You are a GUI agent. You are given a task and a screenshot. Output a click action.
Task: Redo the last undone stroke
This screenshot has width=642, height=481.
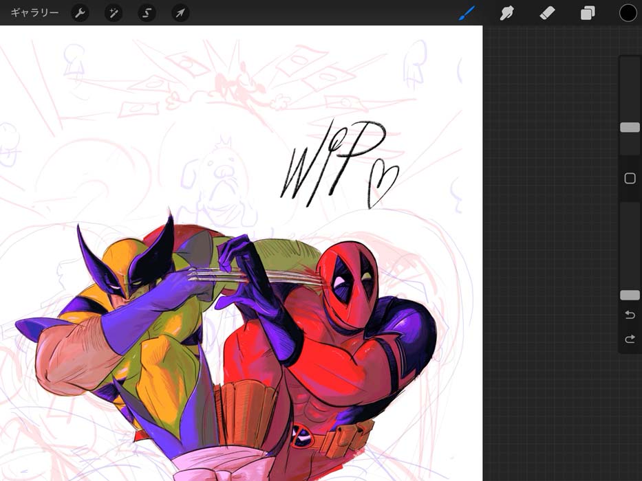pyautogui.click(x=630, y=339)
